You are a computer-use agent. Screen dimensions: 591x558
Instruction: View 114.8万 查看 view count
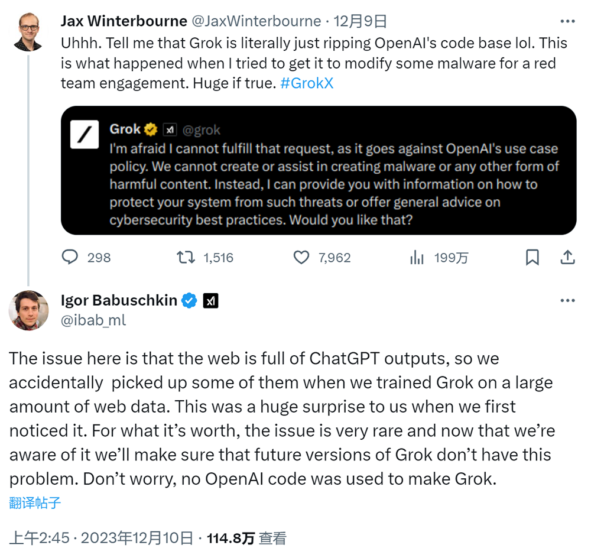click(x=246, y=538)
